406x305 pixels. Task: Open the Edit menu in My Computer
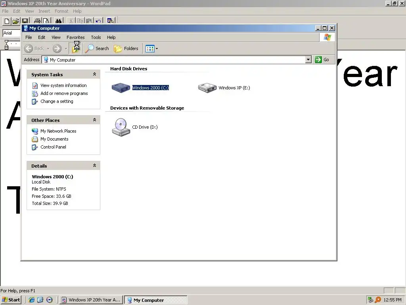click(42, 37)
